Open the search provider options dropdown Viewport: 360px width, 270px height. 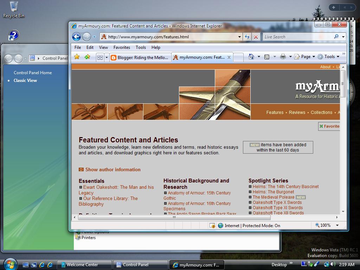[x=343, y=37]
